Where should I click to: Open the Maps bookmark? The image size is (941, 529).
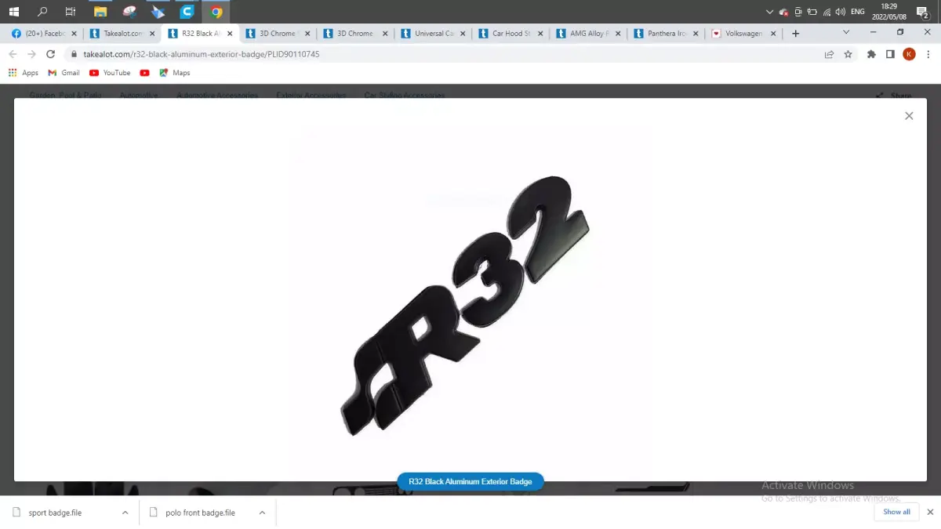[174, 73]
